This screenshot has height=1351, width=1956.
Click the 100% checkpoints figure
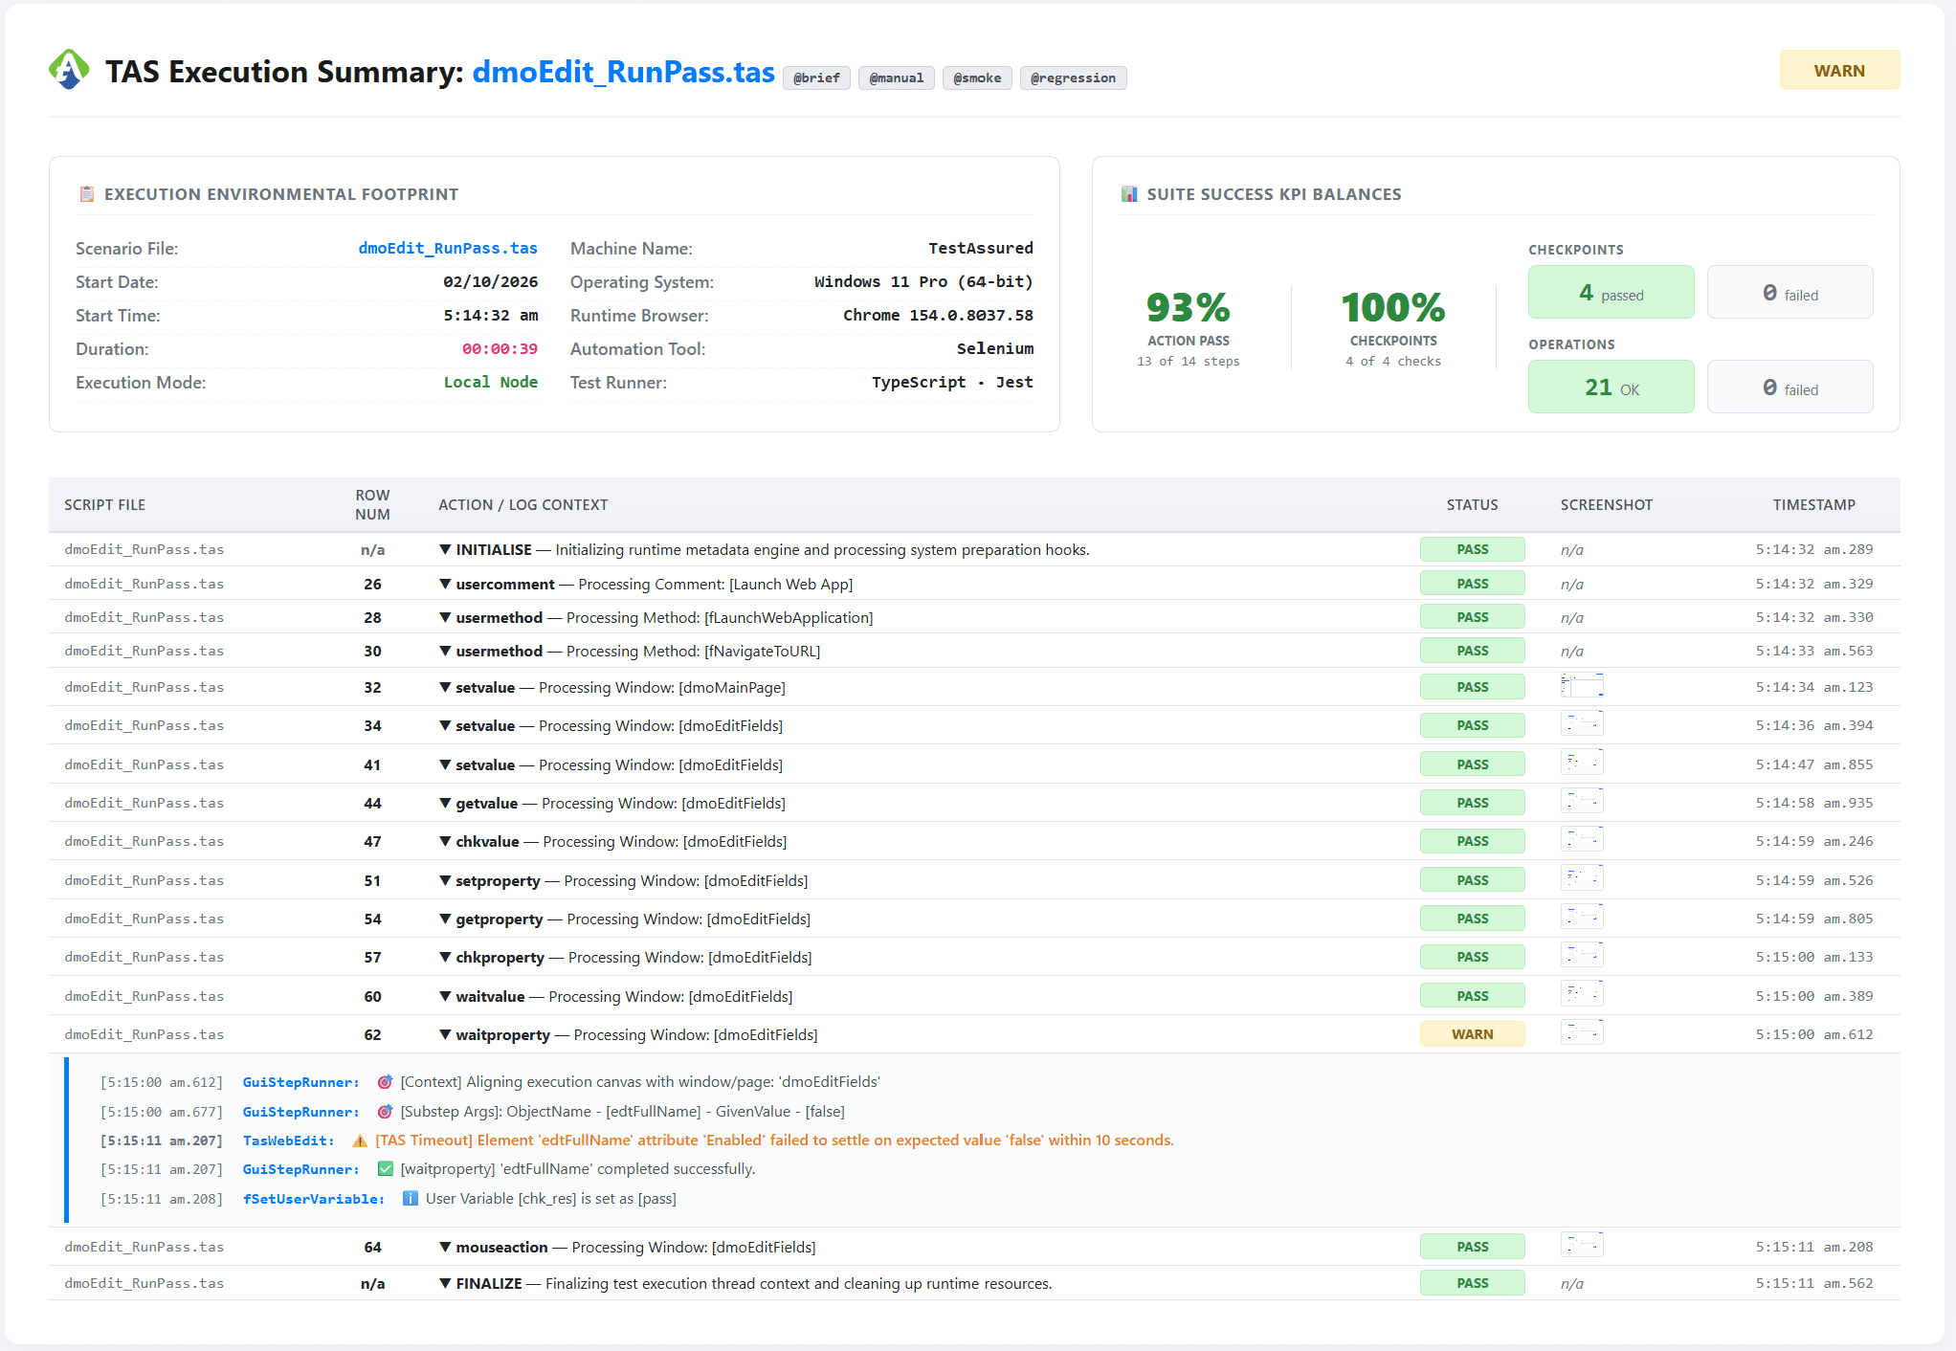point(1393,307)
